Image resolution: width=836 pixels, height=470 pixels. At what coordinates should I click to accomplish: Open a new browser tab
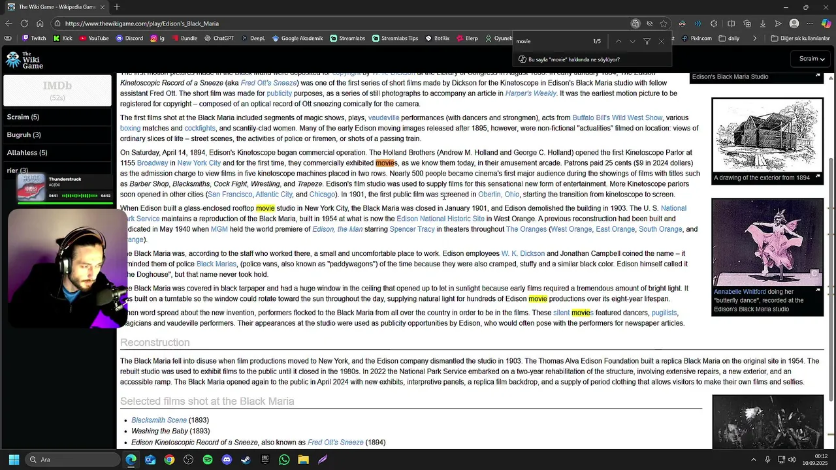(x=116, y=7)
